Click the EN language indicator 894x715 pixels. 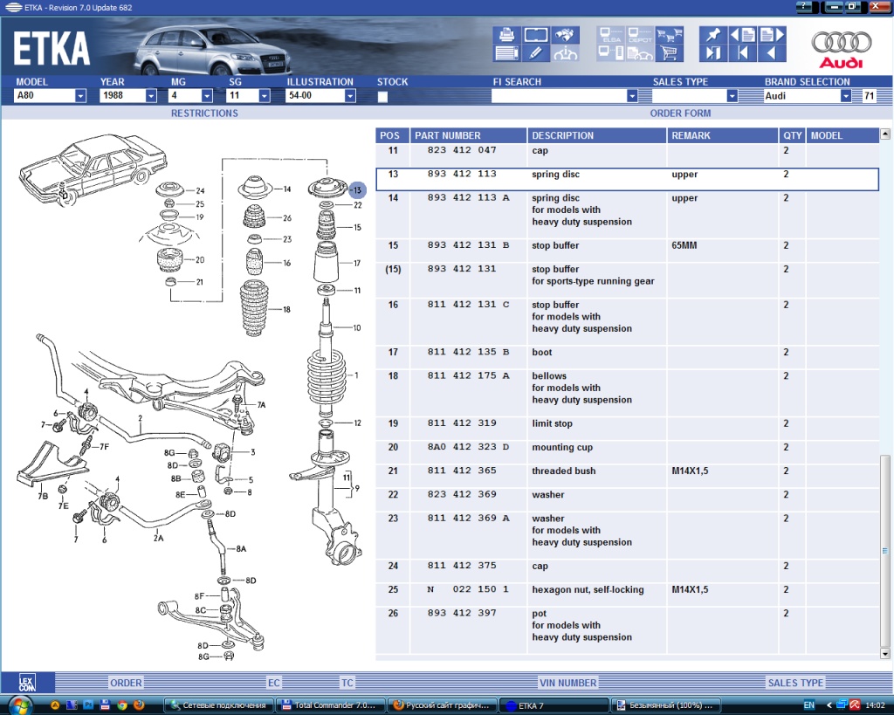click(x=808, y=705)
